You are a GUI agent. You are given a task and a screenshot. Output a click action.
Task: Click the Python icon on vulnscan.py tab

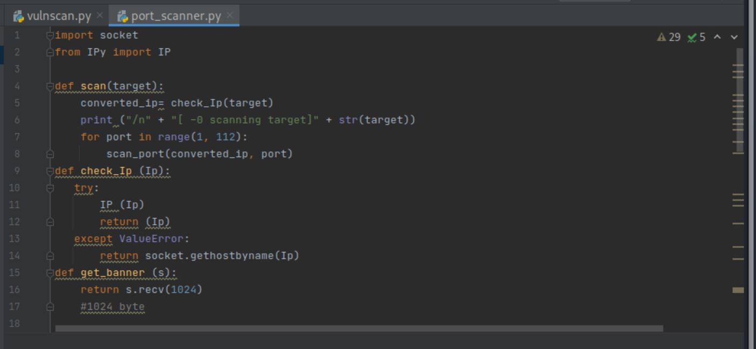tap(19, 17)
